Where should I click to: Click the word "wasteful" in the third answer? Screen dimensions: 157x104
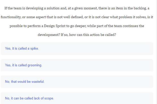(x=38, y=82)
